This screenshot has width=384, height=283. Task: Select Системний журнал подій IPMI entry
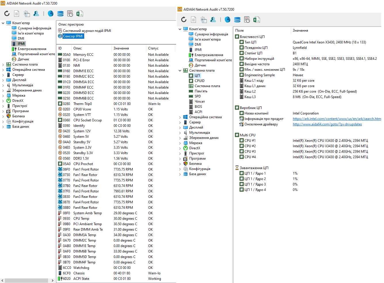[x=85, y=31]
